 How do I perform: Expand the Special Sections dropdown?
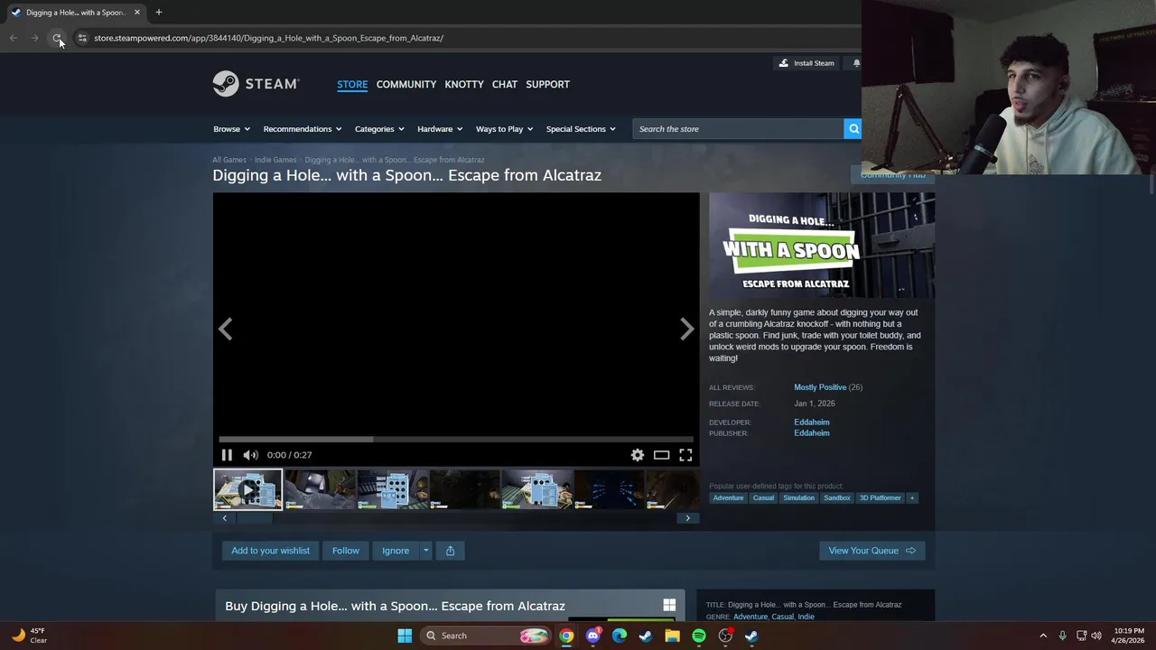coord(581,129)
